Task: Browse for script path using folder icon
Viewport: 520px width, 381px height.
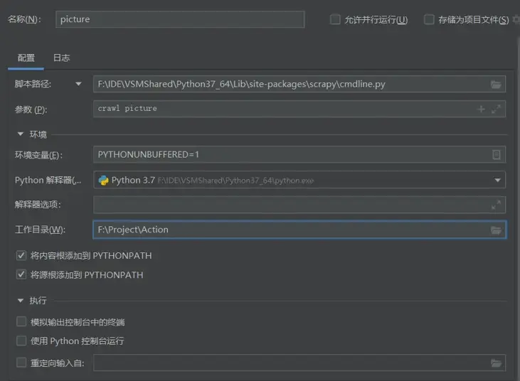Action: (496, 85)
